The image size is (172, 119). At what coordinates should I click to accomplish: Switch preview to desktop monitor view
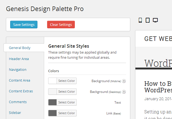(155, 20)
